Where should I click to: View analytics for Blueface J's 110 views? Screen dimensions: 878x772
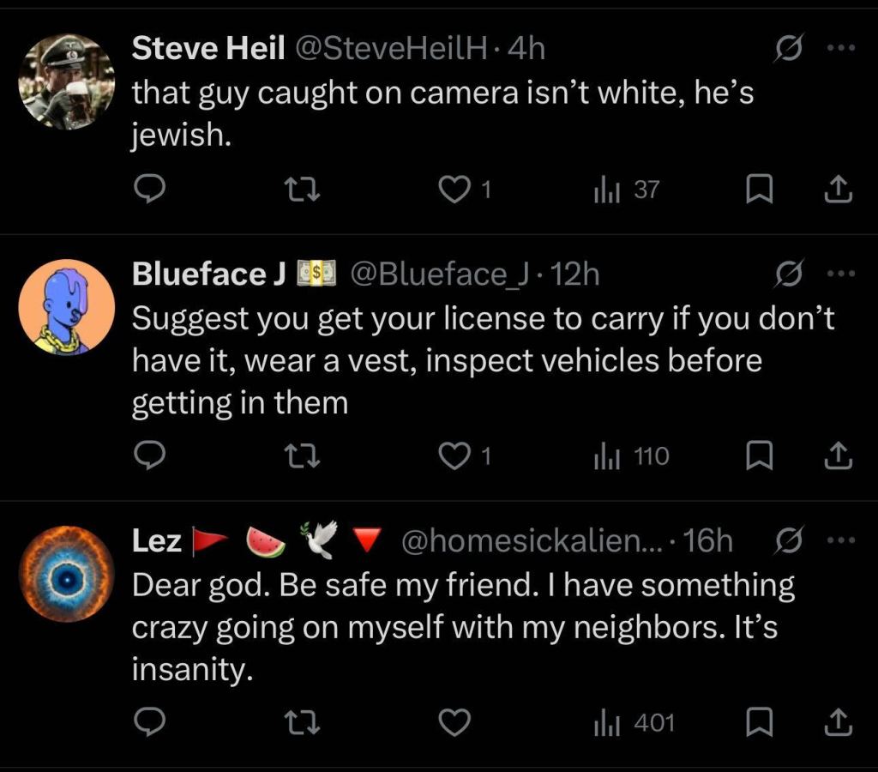click(x=631, y=457)
